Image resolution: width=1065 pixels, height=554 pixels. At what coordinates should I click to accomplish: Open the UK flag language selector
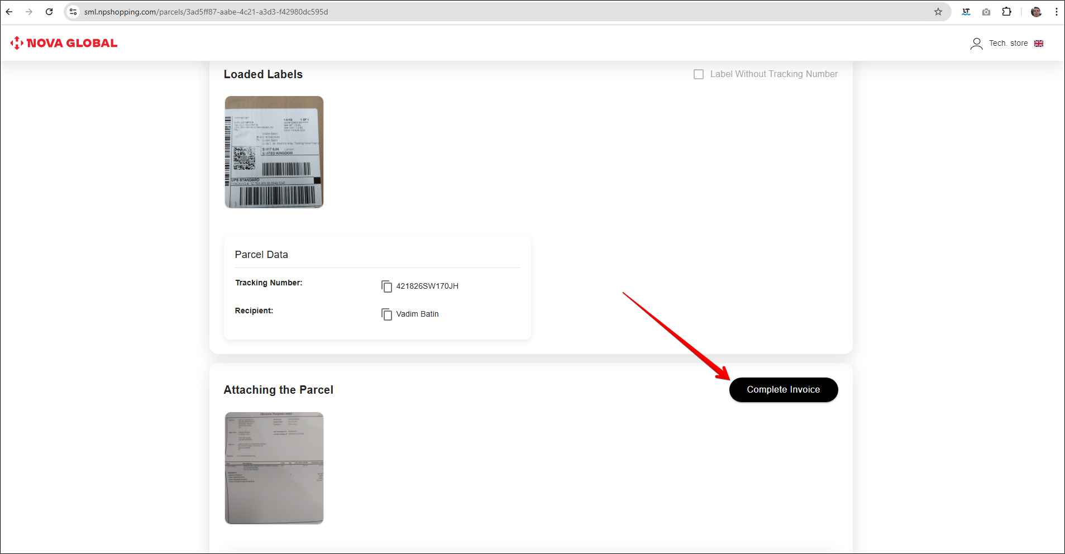pos(1039,44)
